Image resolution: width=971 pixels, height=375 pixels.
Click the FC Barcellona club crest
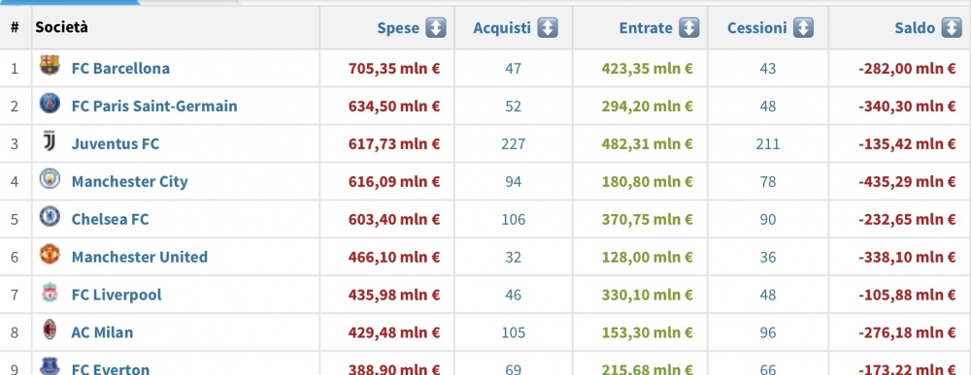(x=50, y=66)
